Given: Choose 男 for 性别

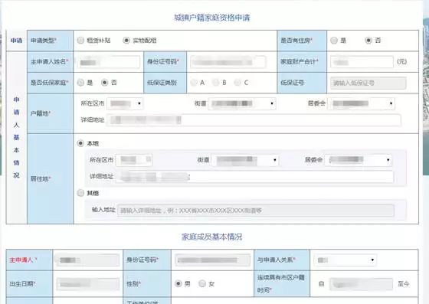Looking at the screenshot, I should pyautogui.click(x=178, y=284).
